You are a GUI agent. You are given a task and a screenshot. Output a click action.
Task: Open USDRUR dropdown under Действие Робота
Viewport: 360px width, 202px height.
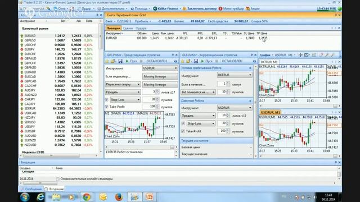235,108
